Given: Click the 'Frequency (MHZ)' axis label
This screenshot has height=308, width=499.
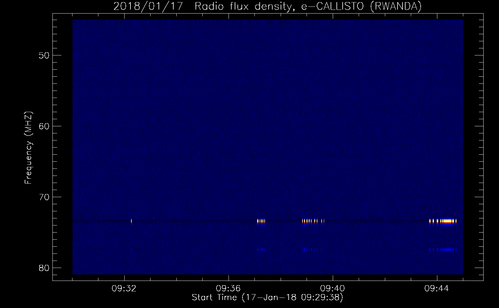Looking at the screenshot, I should pos(28,148).
